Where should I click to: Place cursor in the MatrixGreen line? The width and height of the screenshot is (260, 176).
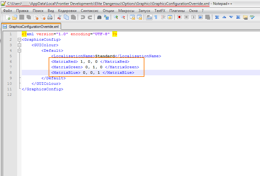coord(95,67)
